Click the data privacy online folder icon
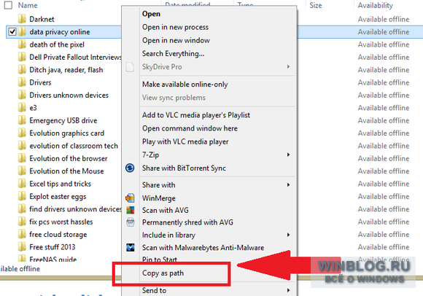Screen dimensions: 423x296 pos(22,32)
